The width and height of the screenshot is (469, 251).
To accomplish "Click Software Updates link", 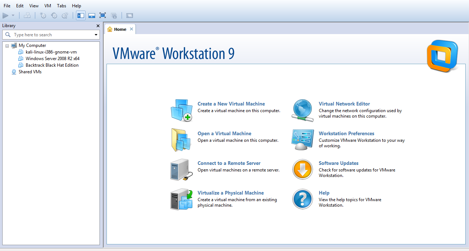I will (x=339, y=163).
